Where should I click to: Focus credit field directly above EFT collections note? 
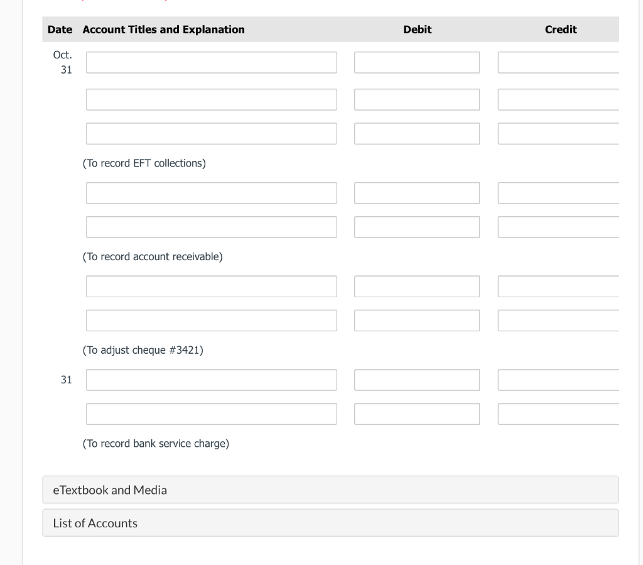558,133
